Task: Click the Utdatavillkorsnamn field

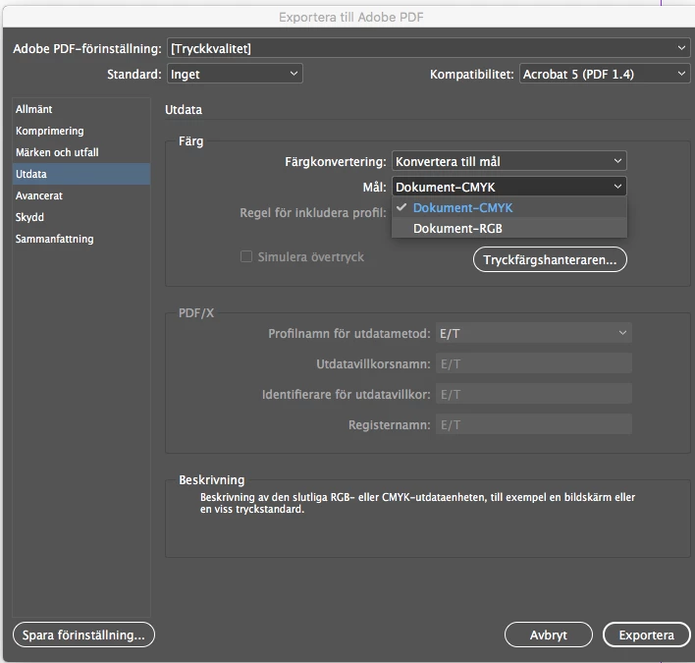Action: [x=534, y=363]
